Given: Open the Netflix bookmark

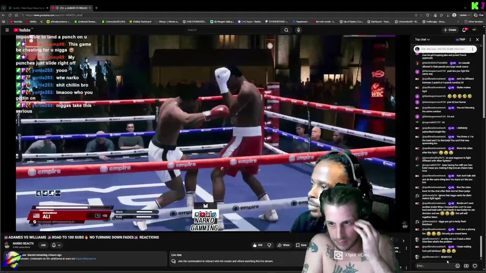Looking at the screenshot, I should [x=31, y=22].
